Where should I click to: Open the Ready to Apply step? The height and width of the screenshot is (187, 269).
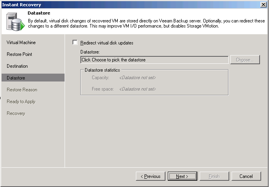21,102
